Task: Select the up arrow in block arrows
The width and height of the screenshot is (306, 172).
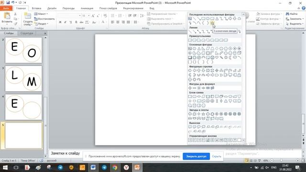Action: tap(199, 71)
